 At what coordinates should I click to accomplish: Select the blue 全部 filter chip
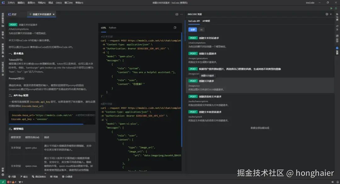[x=193, y=30]
